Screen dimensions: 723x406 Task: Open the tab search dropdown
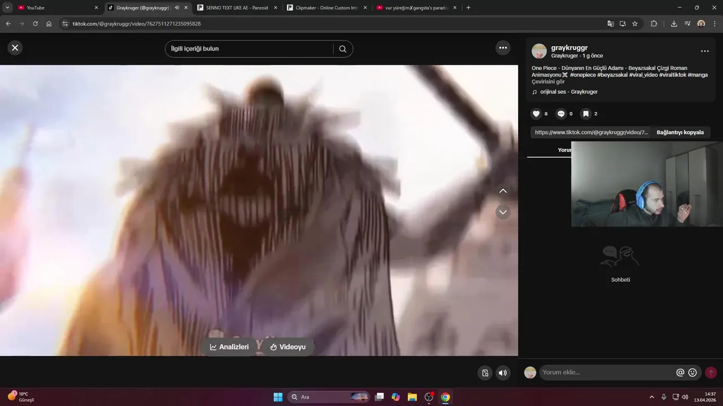point(7,8)
